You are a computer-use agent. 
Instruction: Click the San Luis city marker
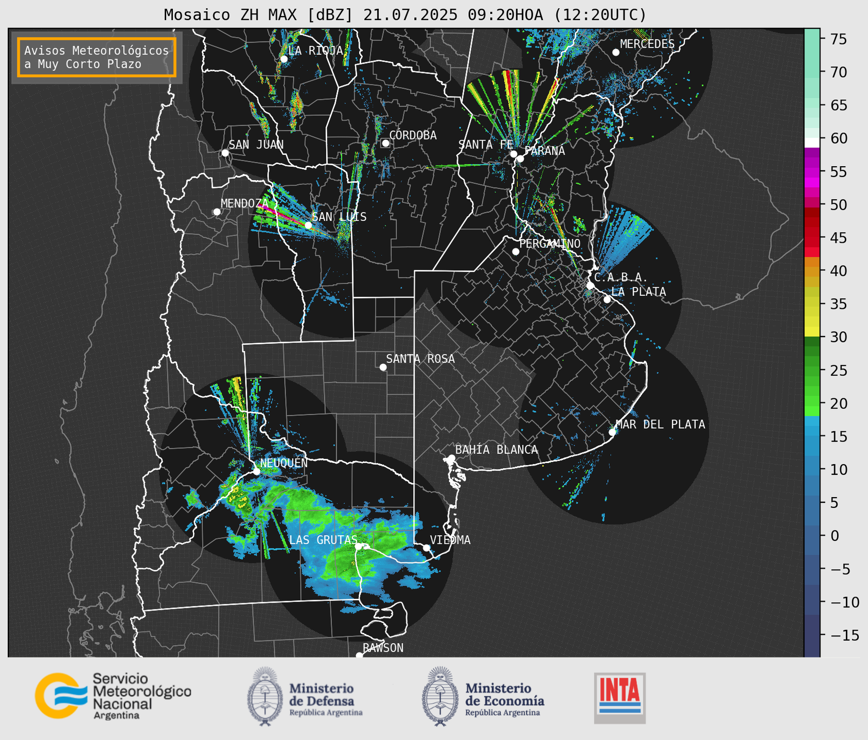tap(308, 225)
